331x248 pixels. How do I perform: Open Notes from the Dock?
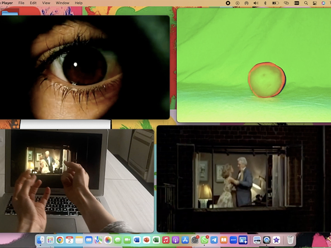pyautogui.click(x=79, y=240)
